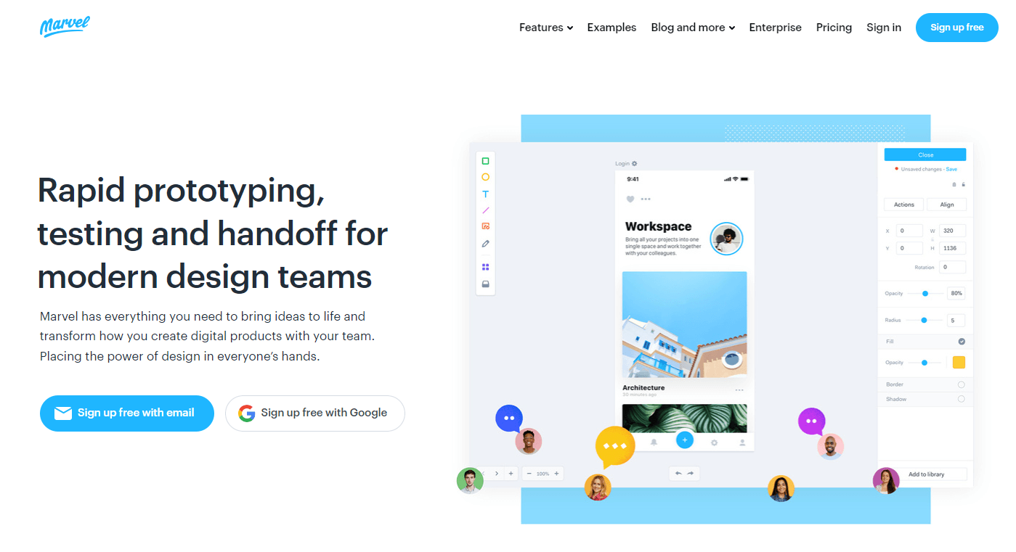This screenshot has width=1016, height=552.
Task: Open the Pricing page
Action: click(x=834, y=28)
